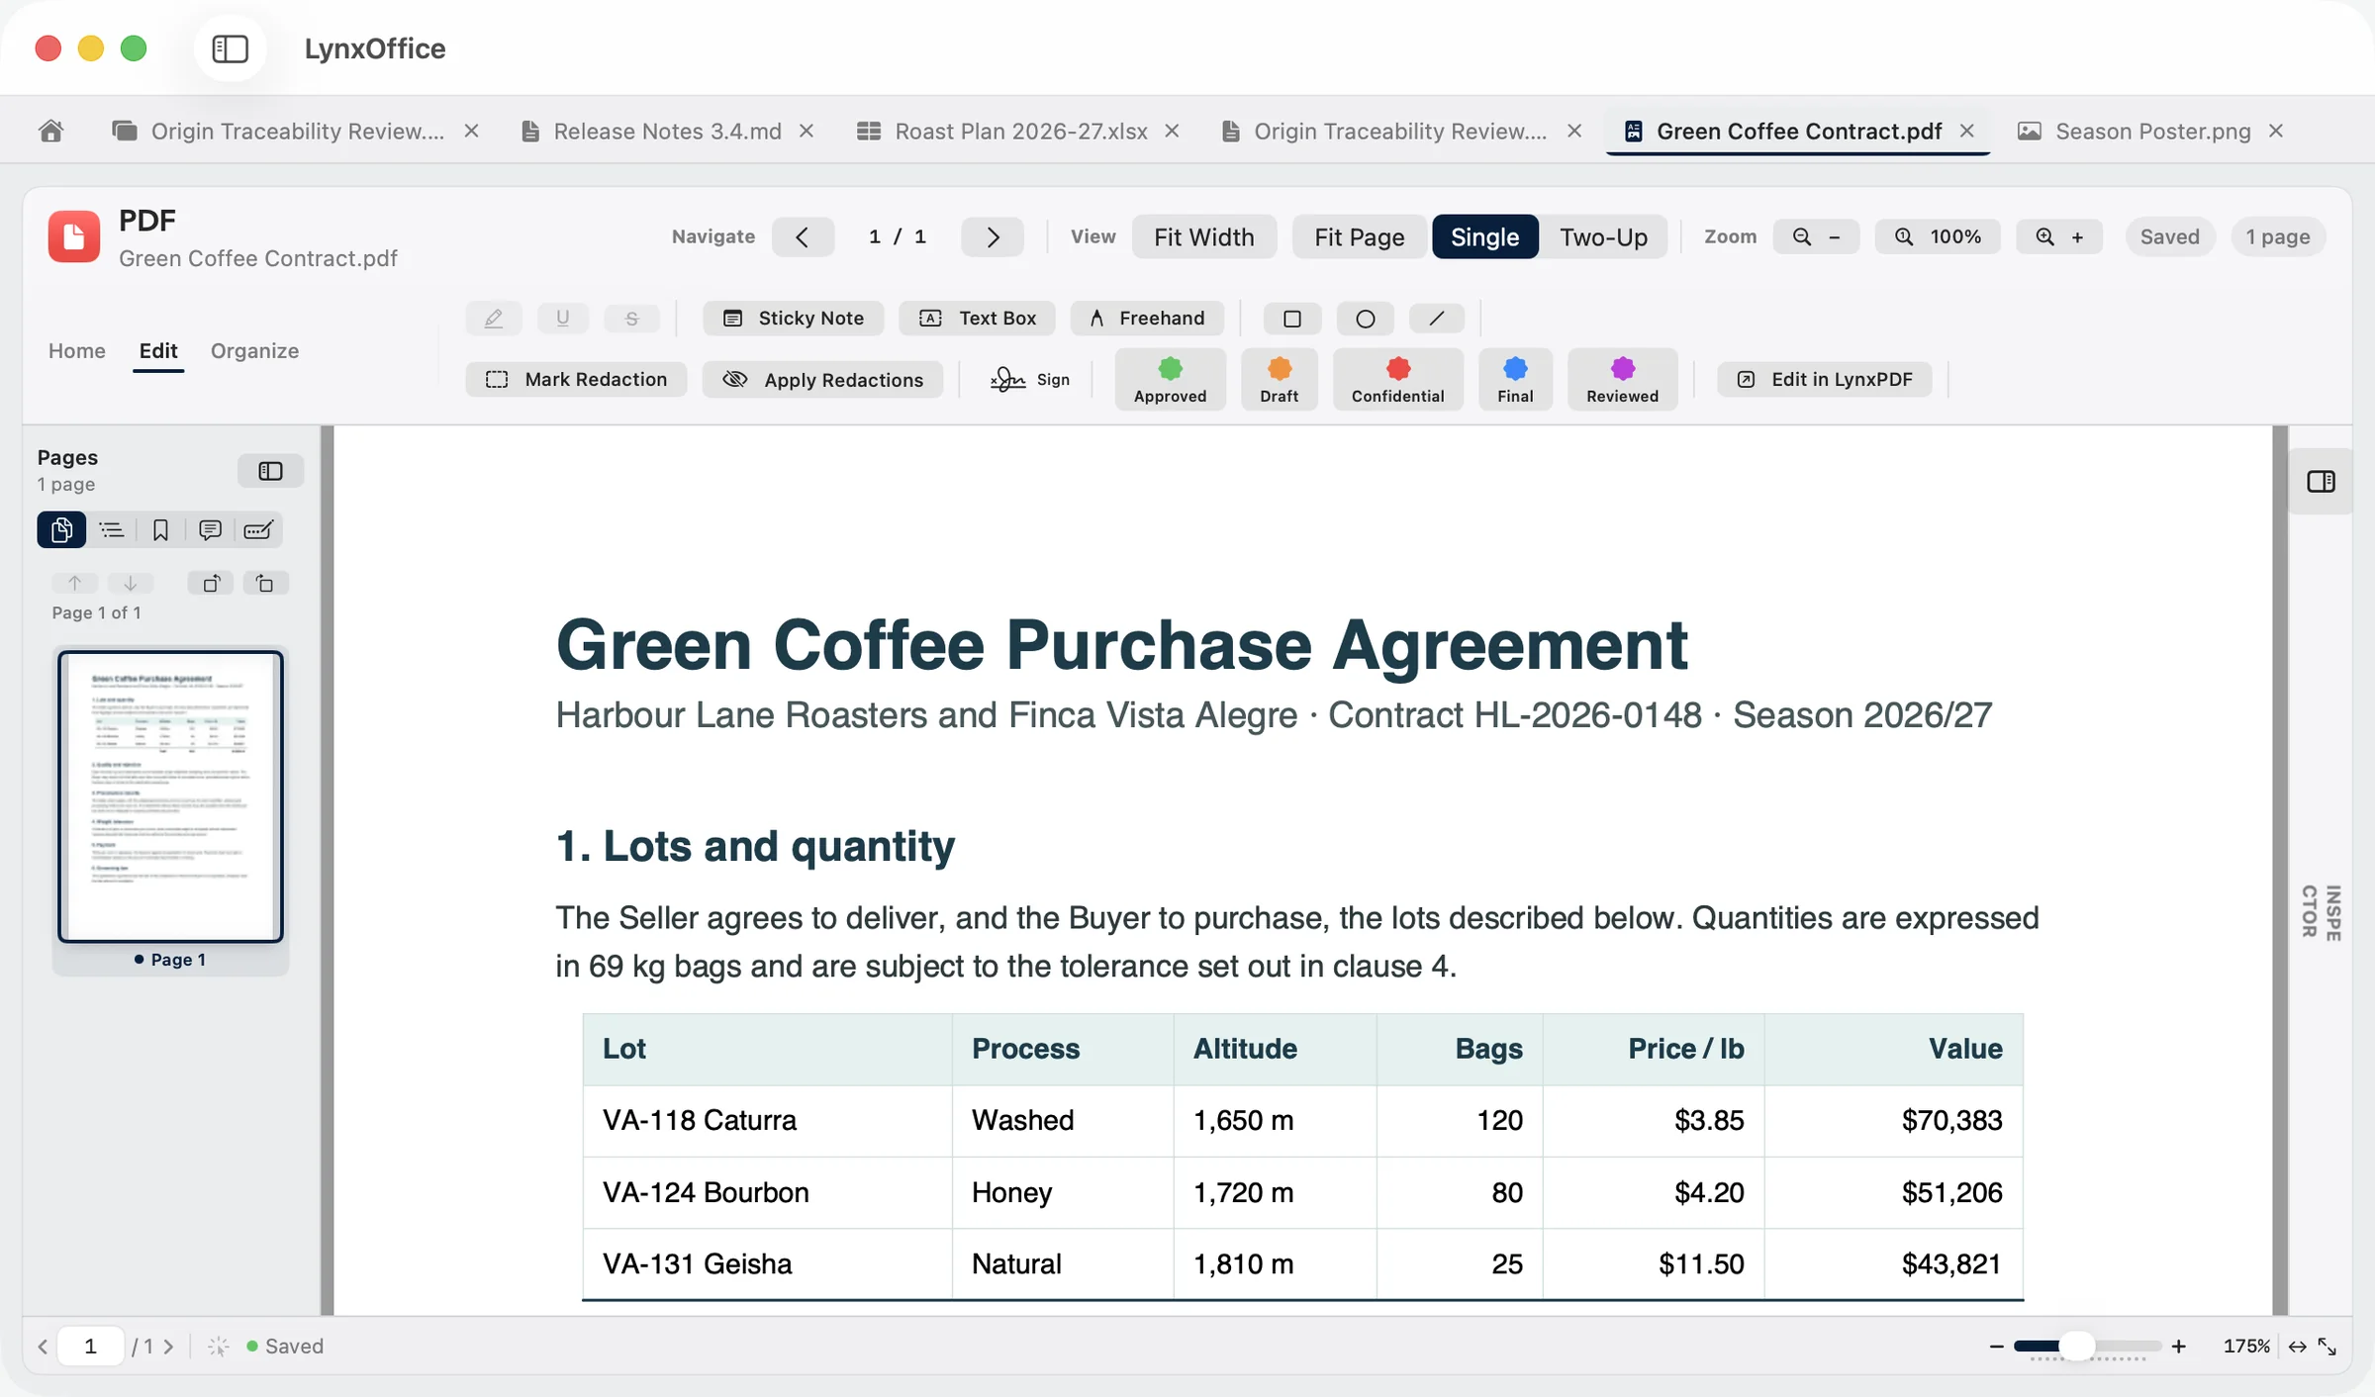
Task: Show form fields/signatures view in sidebar
Action: (258, 530)
